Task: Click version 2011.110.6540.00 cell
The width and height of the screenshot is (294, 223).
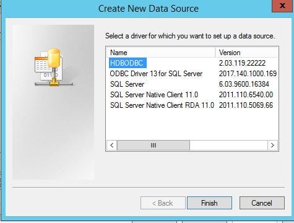Action: 246,95
